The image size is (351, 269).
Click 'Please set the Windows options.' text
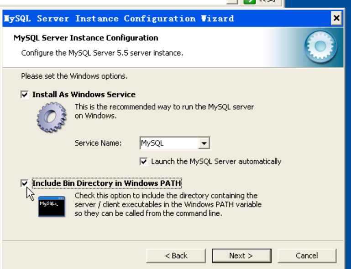[x=74, y=76]
